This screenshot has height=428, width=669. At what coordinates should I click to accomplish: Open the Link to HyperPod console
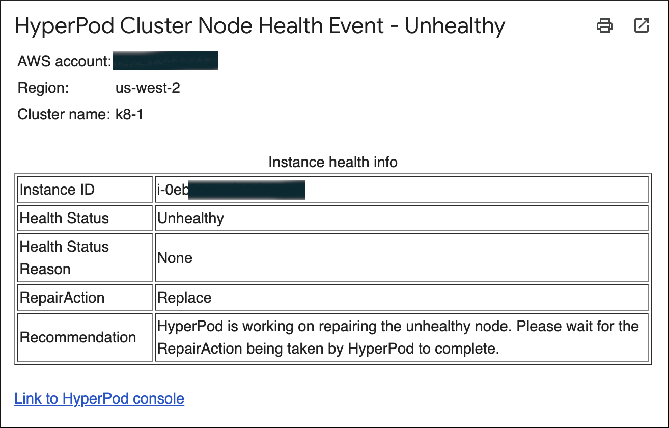point(99,398)
